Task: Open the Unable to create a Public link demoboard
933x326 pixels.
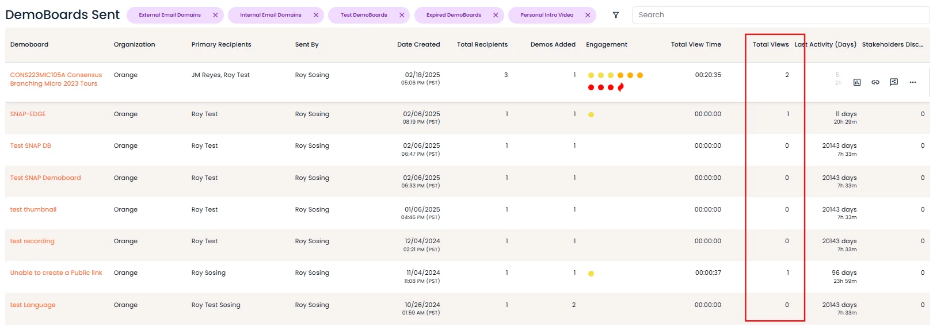Action: (56, 273)
